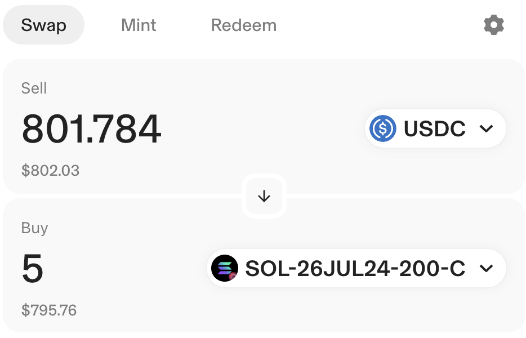Click the Buy label
This screenshot has height=338, width=526.
click(34, 228)
